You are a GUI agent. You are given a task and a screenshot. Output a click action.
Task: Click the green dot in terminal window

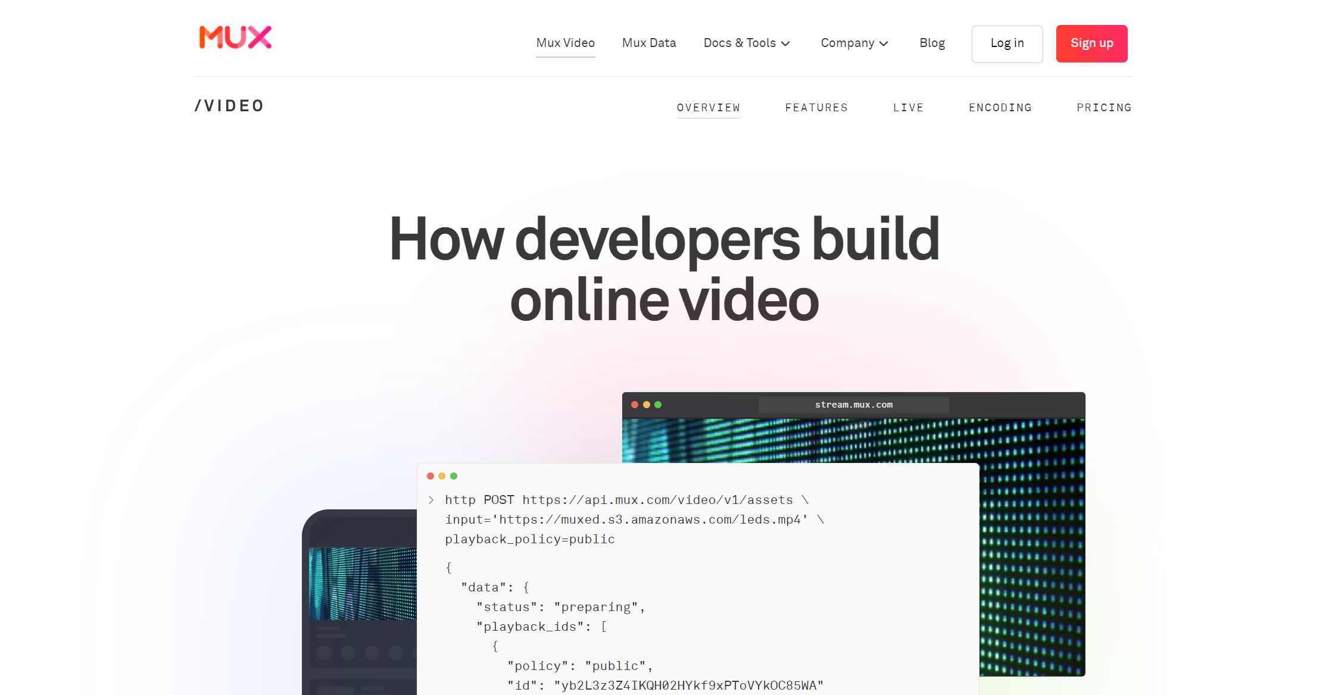454,476
